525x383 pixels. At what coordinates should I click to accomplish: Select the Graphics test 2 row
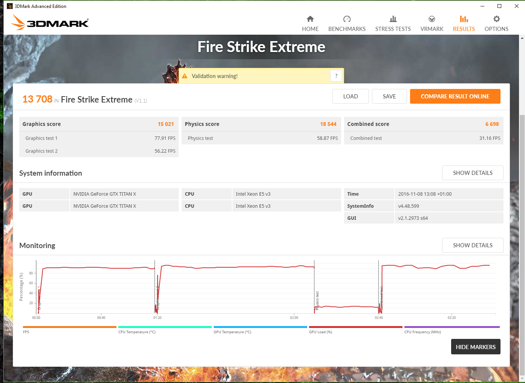coord(99,151)
